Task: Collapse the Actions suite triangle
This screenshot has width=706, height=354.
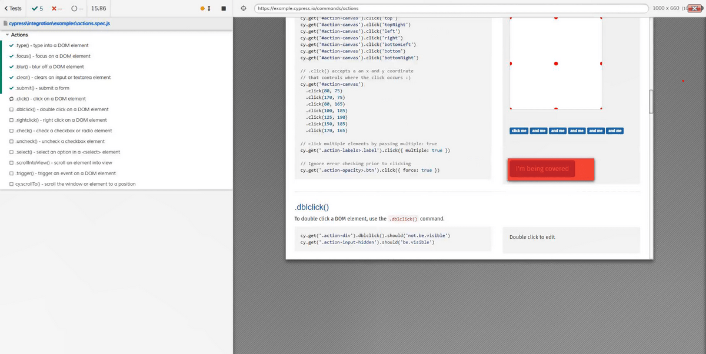Action: click(x=8, y=35)
